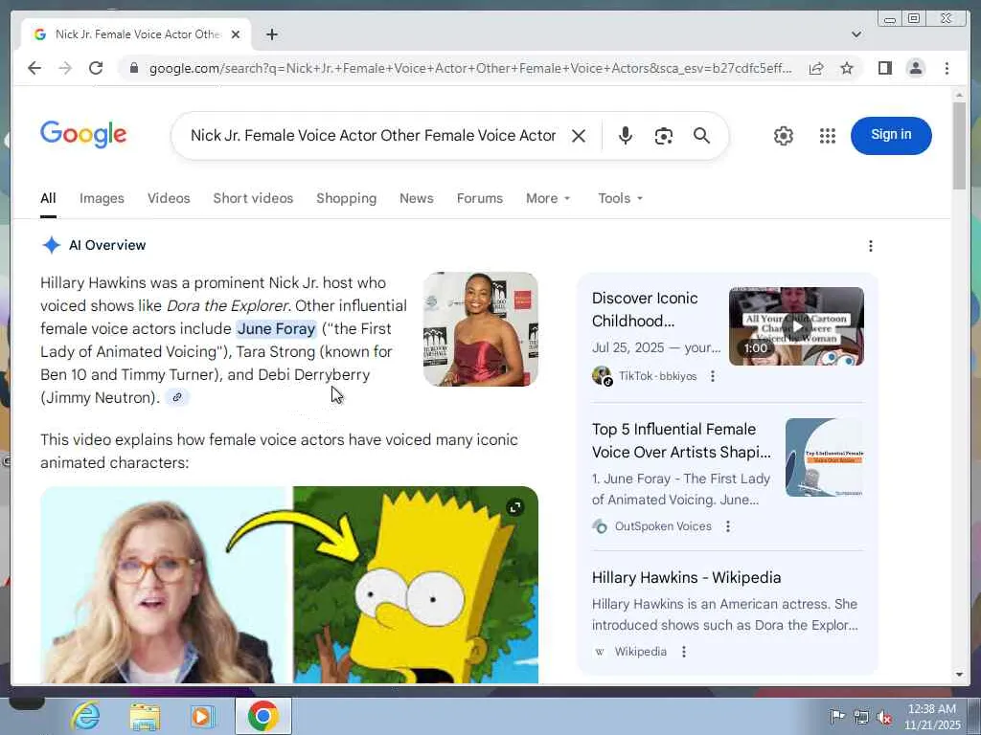Switch to News tab

click(x=417, y=198)
